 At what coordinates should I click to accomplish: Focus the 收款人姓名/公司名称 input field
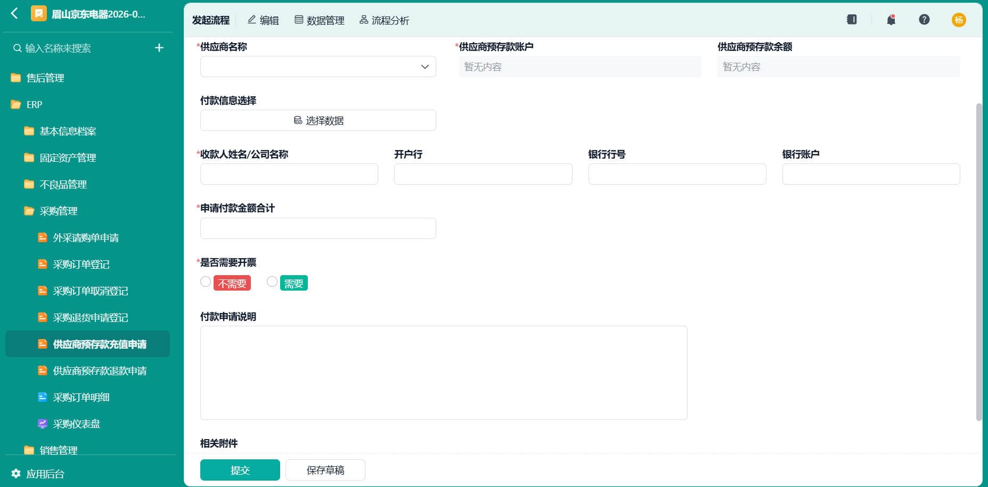(x=289, y=174)
